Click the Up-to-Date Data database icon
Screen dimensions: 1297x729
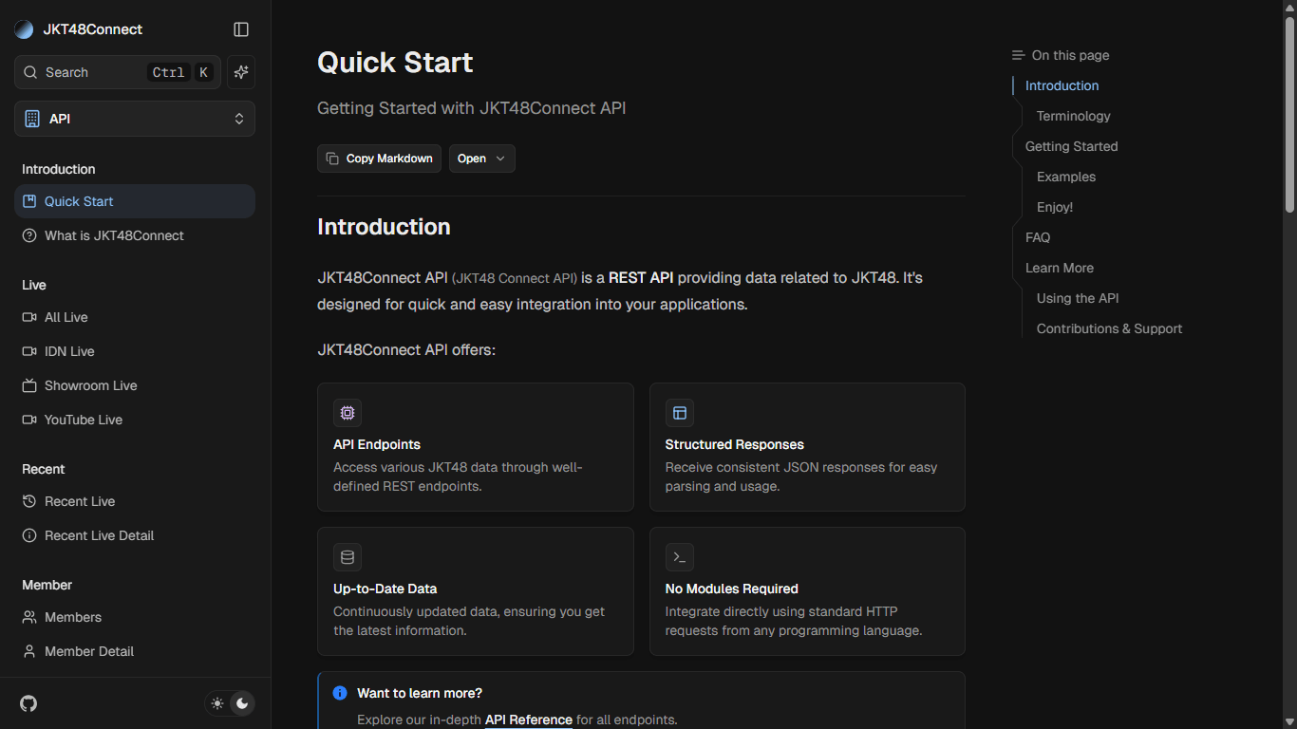point(348,557)
